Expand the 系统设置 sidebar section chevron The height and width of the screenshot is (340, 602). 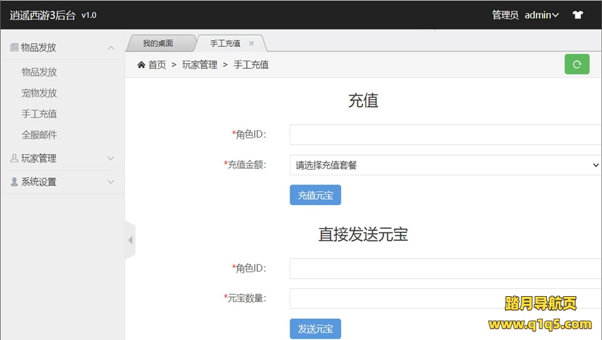pos(111,182)
